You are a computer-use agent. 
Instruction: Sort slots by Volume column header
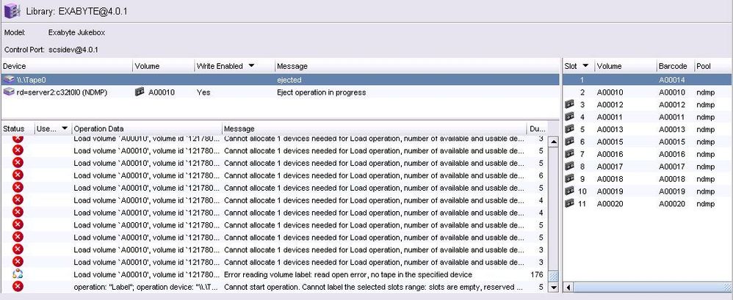pyautogui.click(x=626, y=66)
